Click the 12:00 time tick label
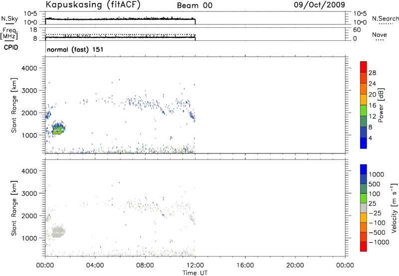Image resolution: width=399 pixels, height=276 pixels. [195, 266]
